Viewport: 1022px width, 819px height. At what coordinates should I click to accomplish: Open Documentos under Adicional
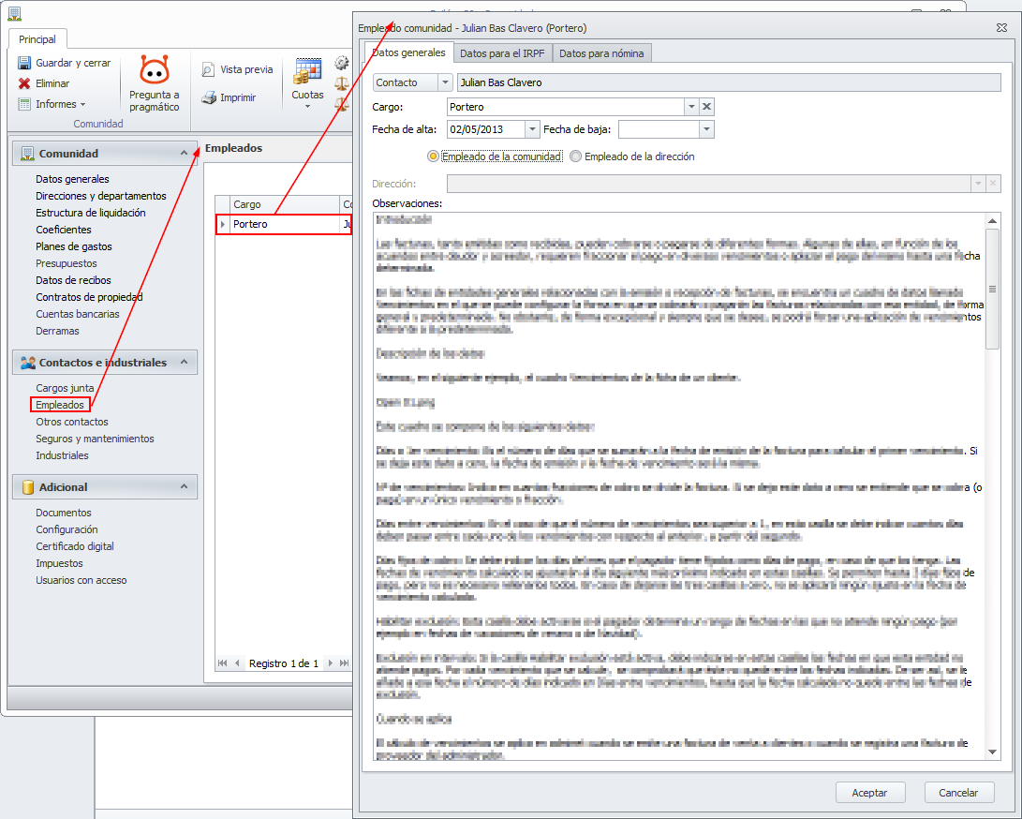(63, 514)
